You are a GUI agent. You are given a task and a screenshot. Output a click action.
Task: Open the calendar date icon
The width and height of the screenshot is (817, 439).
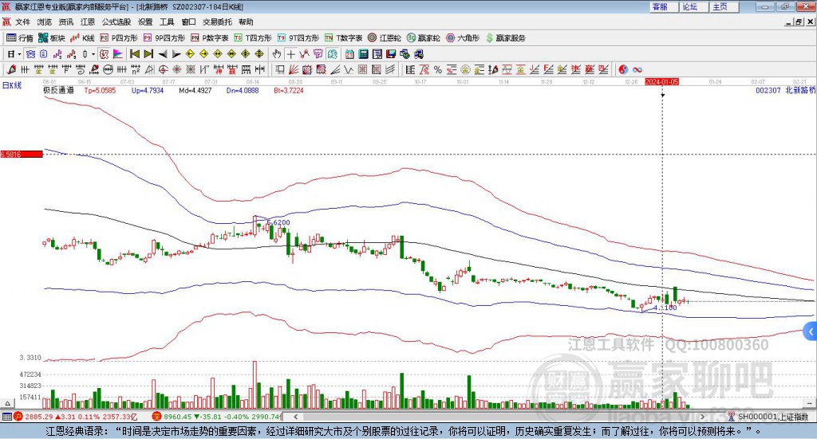click(349, 54)
